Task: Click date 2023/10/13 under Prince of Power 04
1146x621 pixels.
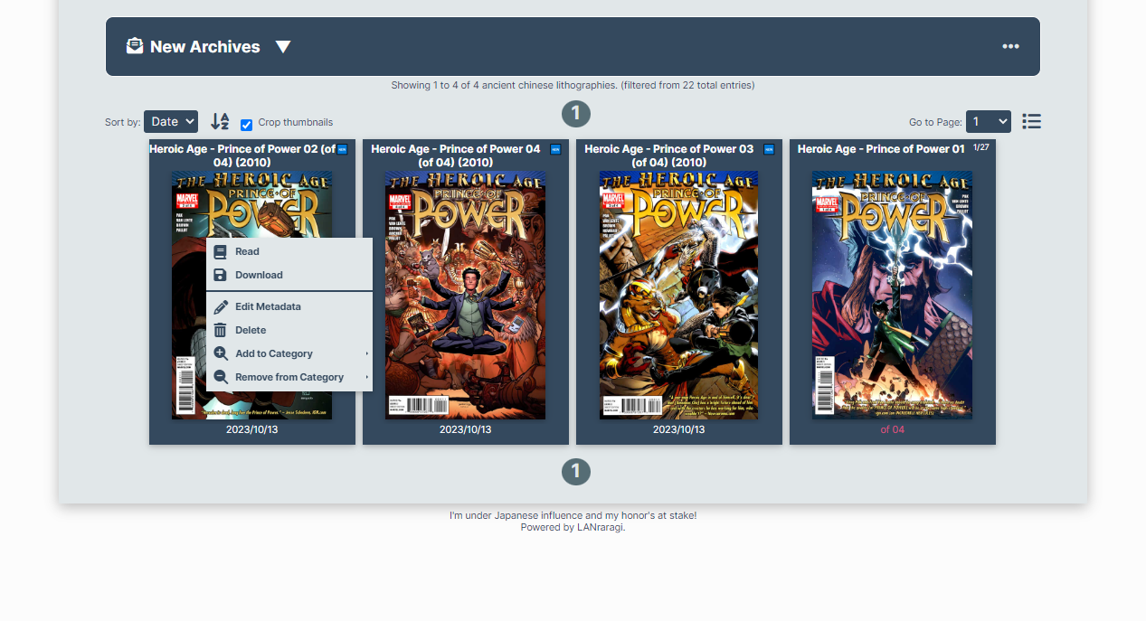Action: tap(465, 429)
